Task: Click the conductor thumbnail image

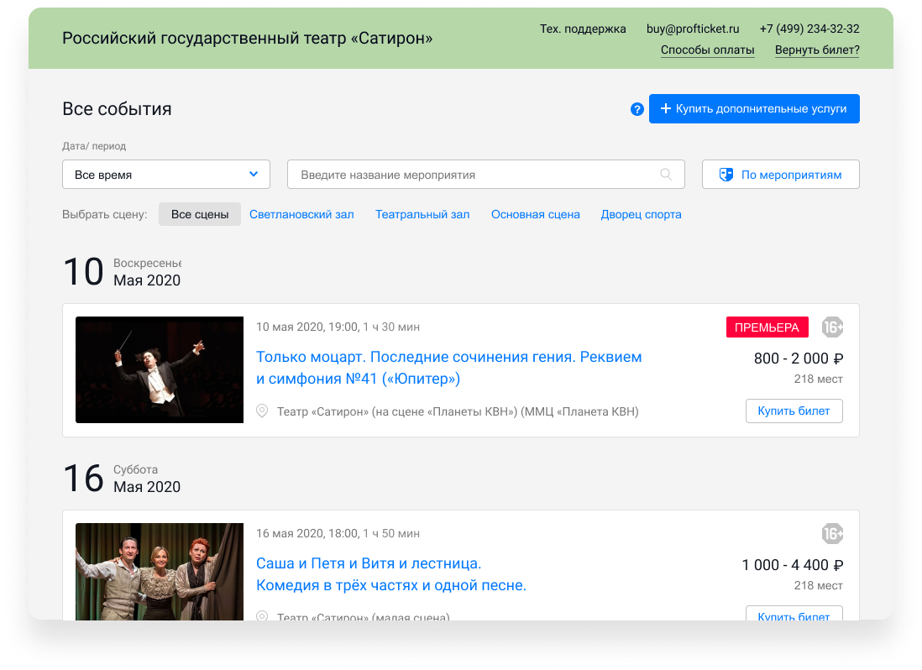Action: 160,369
